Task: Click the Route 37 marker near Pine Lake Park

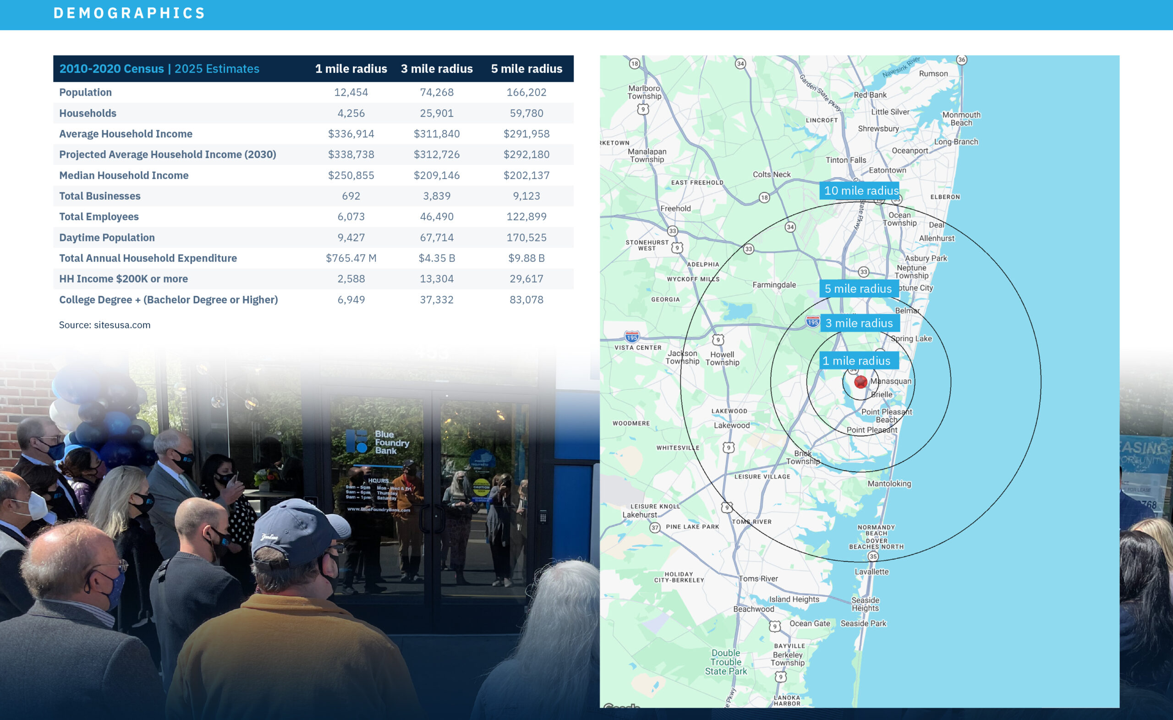Action: click(x=655, y=527)
